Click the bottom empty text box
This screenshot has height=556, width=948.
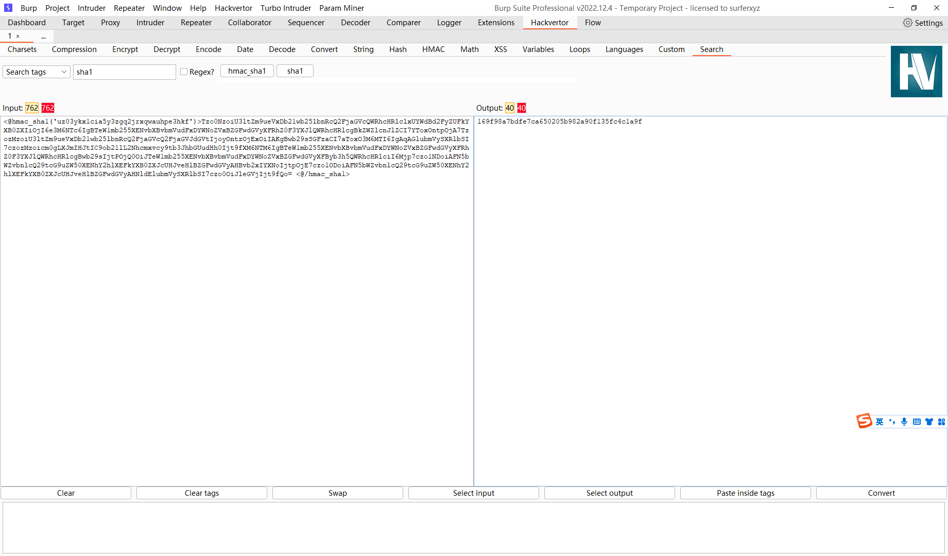(474, 528)
